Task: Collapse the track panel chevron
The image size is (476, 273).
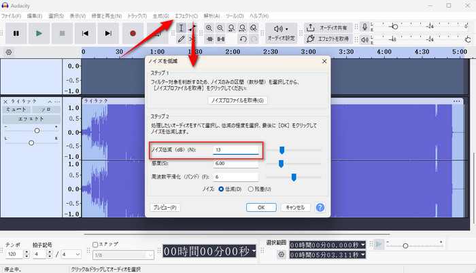Action: coord(50,101)
